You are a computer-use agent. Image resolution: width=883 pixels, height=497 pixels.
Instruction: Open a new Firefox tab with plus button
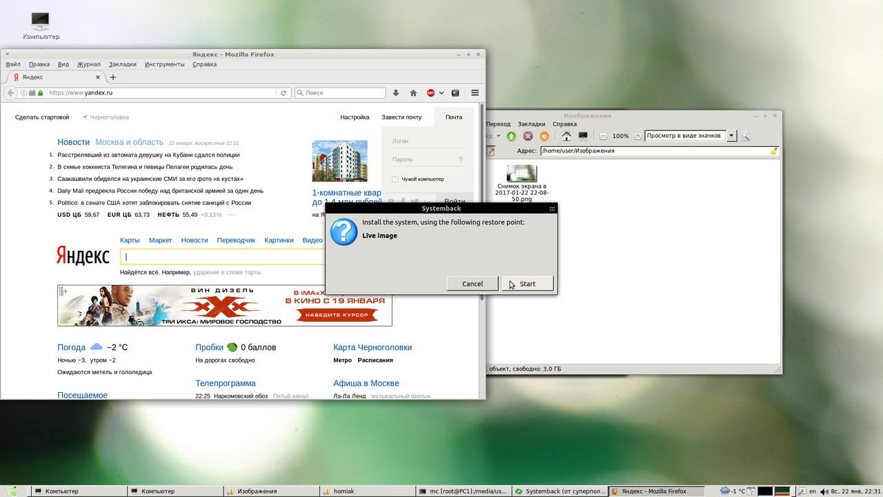[x=113, y=77]
